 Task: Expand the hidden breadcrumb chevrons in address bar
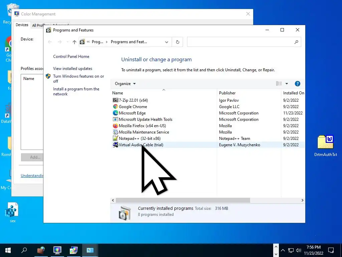pos(88,42)
